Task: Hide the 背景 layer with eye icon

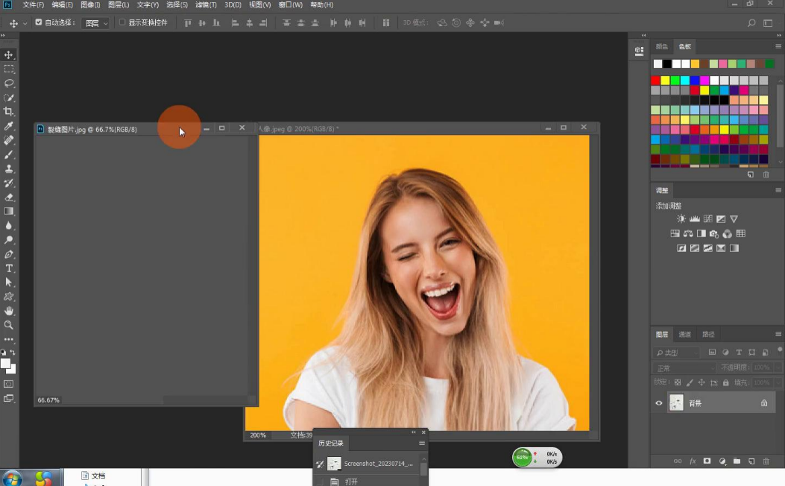Action: (x=659, y=403)
